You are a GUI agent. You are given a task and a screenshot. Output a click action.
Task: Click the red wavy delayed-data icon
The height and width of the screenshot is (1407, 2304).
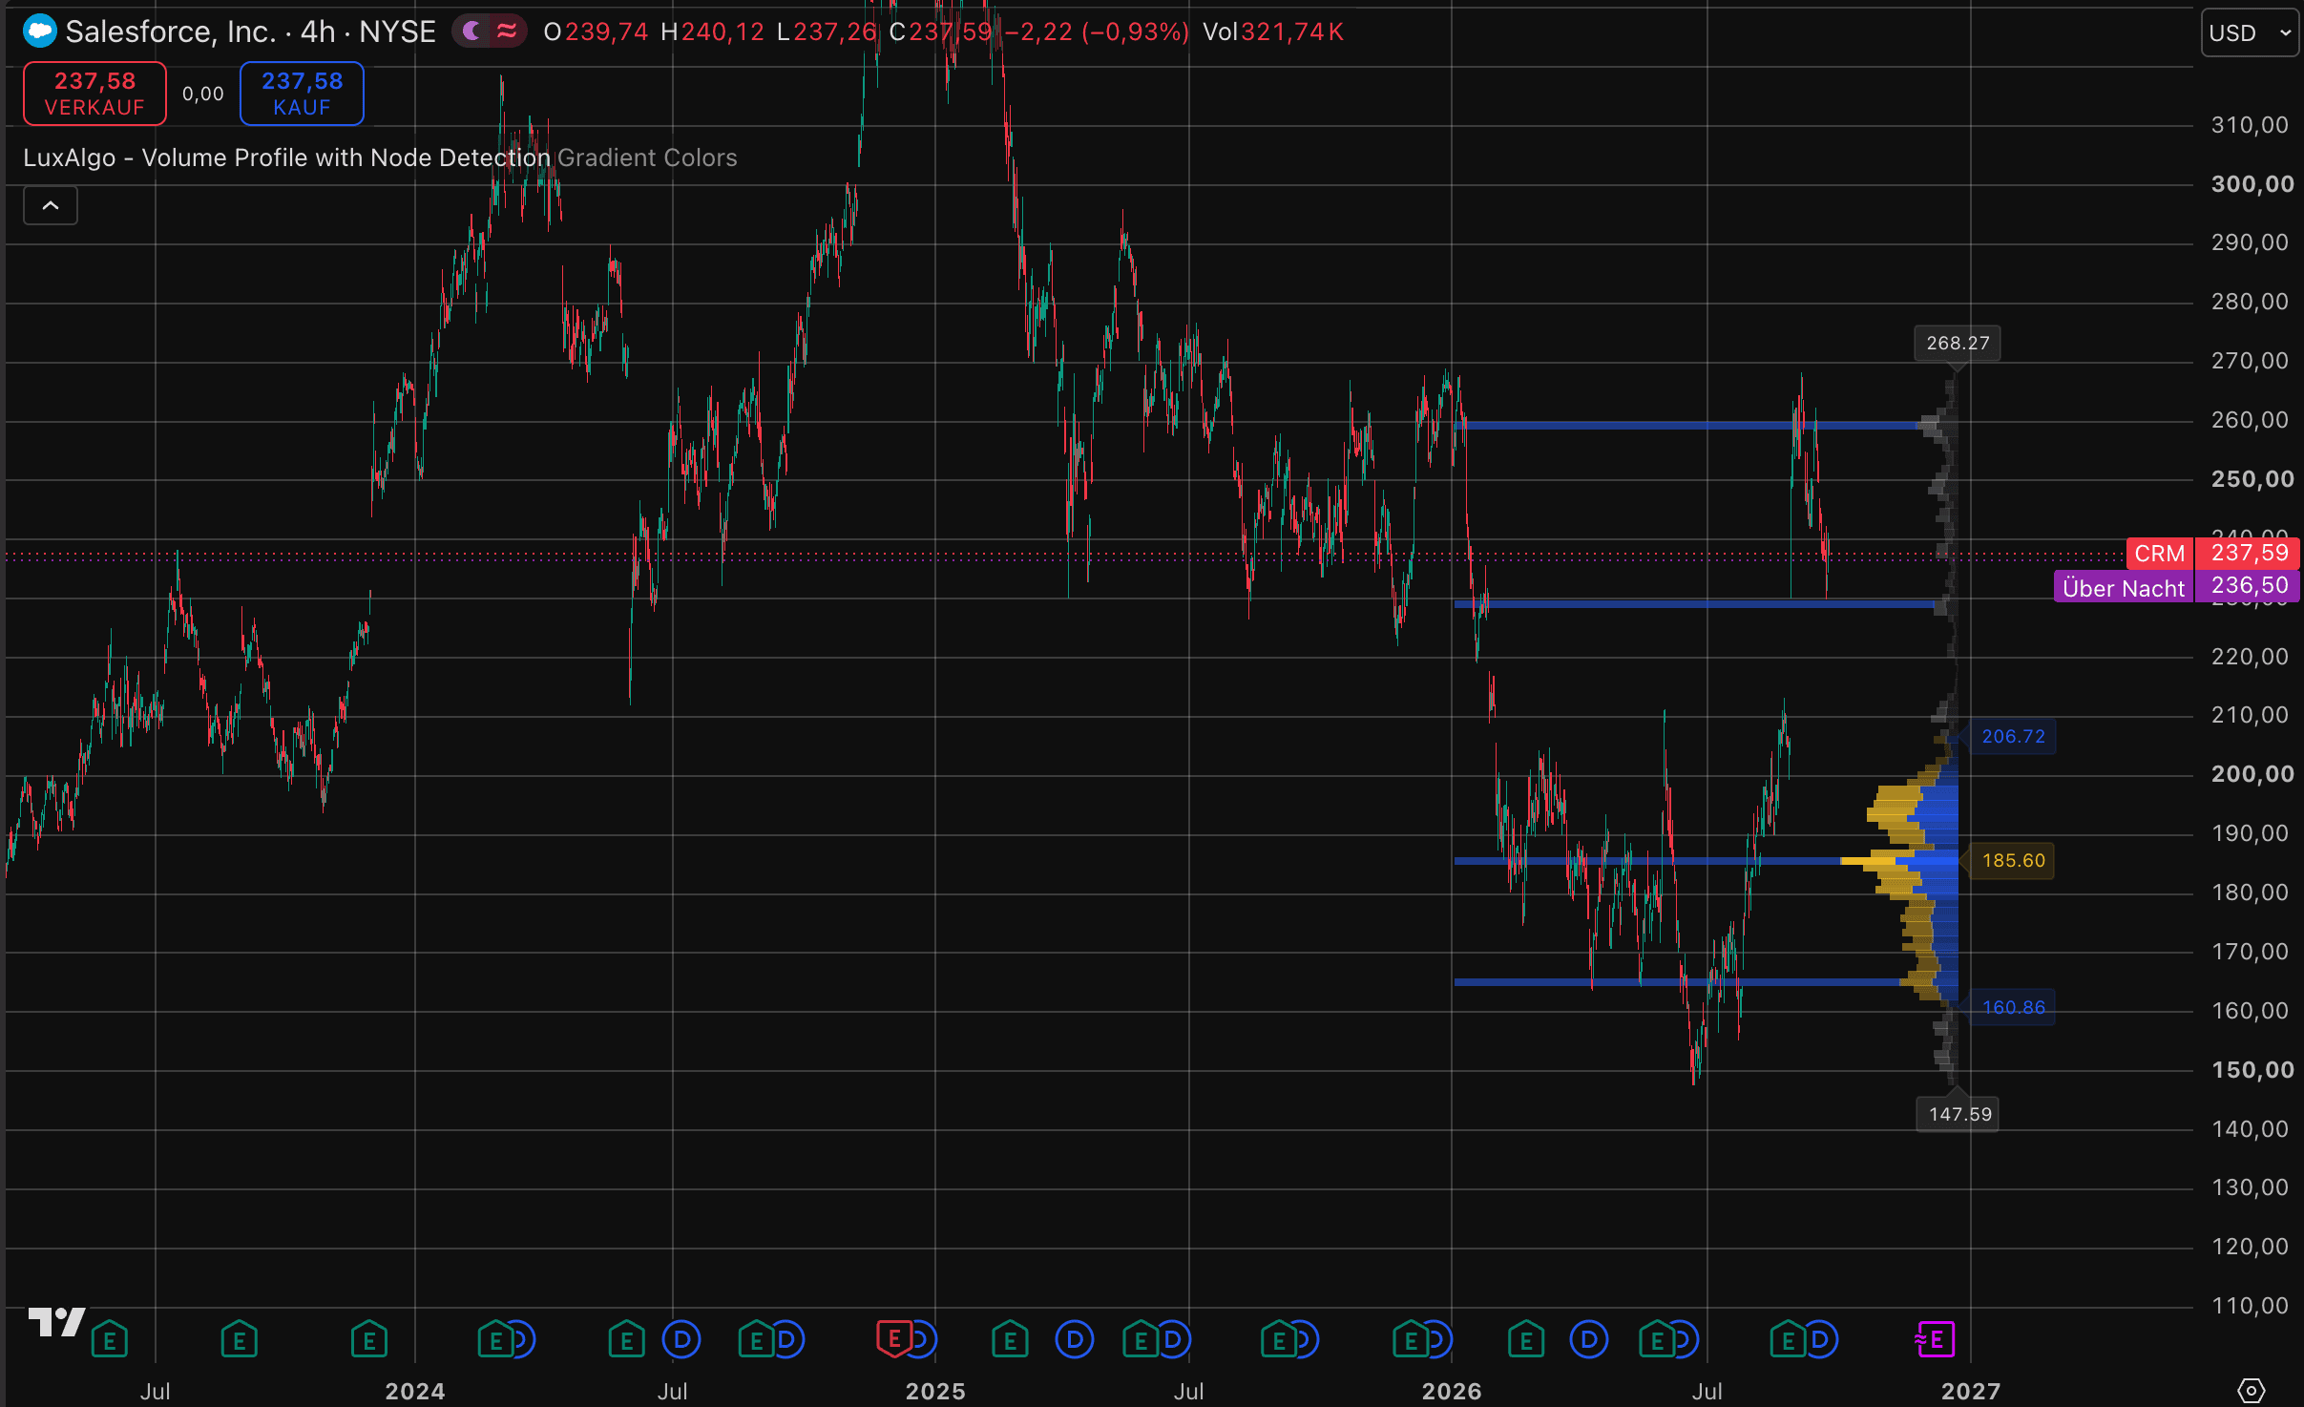pos(507,31)
